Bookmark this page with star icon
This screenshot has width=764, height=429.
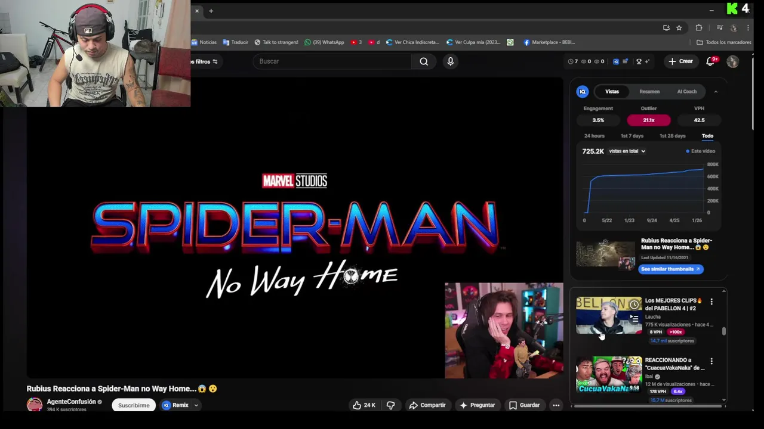[679, 27]
